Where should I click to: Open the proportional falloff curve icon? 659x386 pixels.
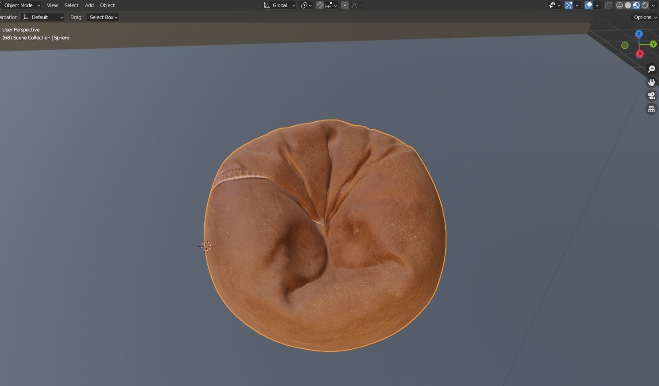tap(354, 5)
